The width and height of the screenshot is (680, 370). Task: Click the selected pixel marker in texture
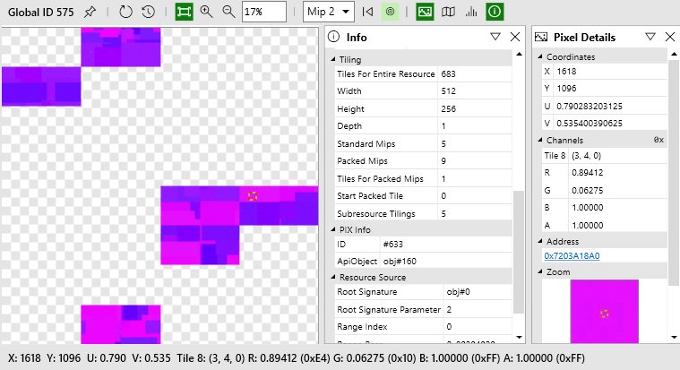(x=253, y=196)
